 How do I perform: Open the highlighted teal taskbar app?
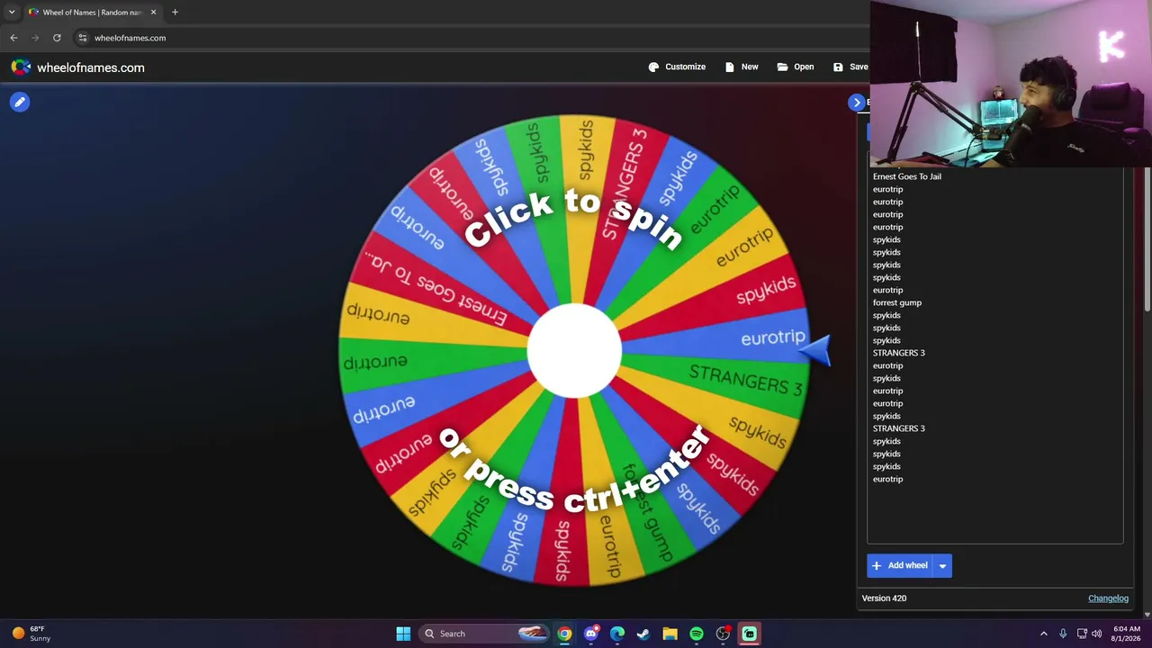tap(749, 634)
